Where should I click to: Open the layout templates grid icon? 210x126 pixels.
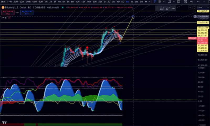tap(178, 2)
